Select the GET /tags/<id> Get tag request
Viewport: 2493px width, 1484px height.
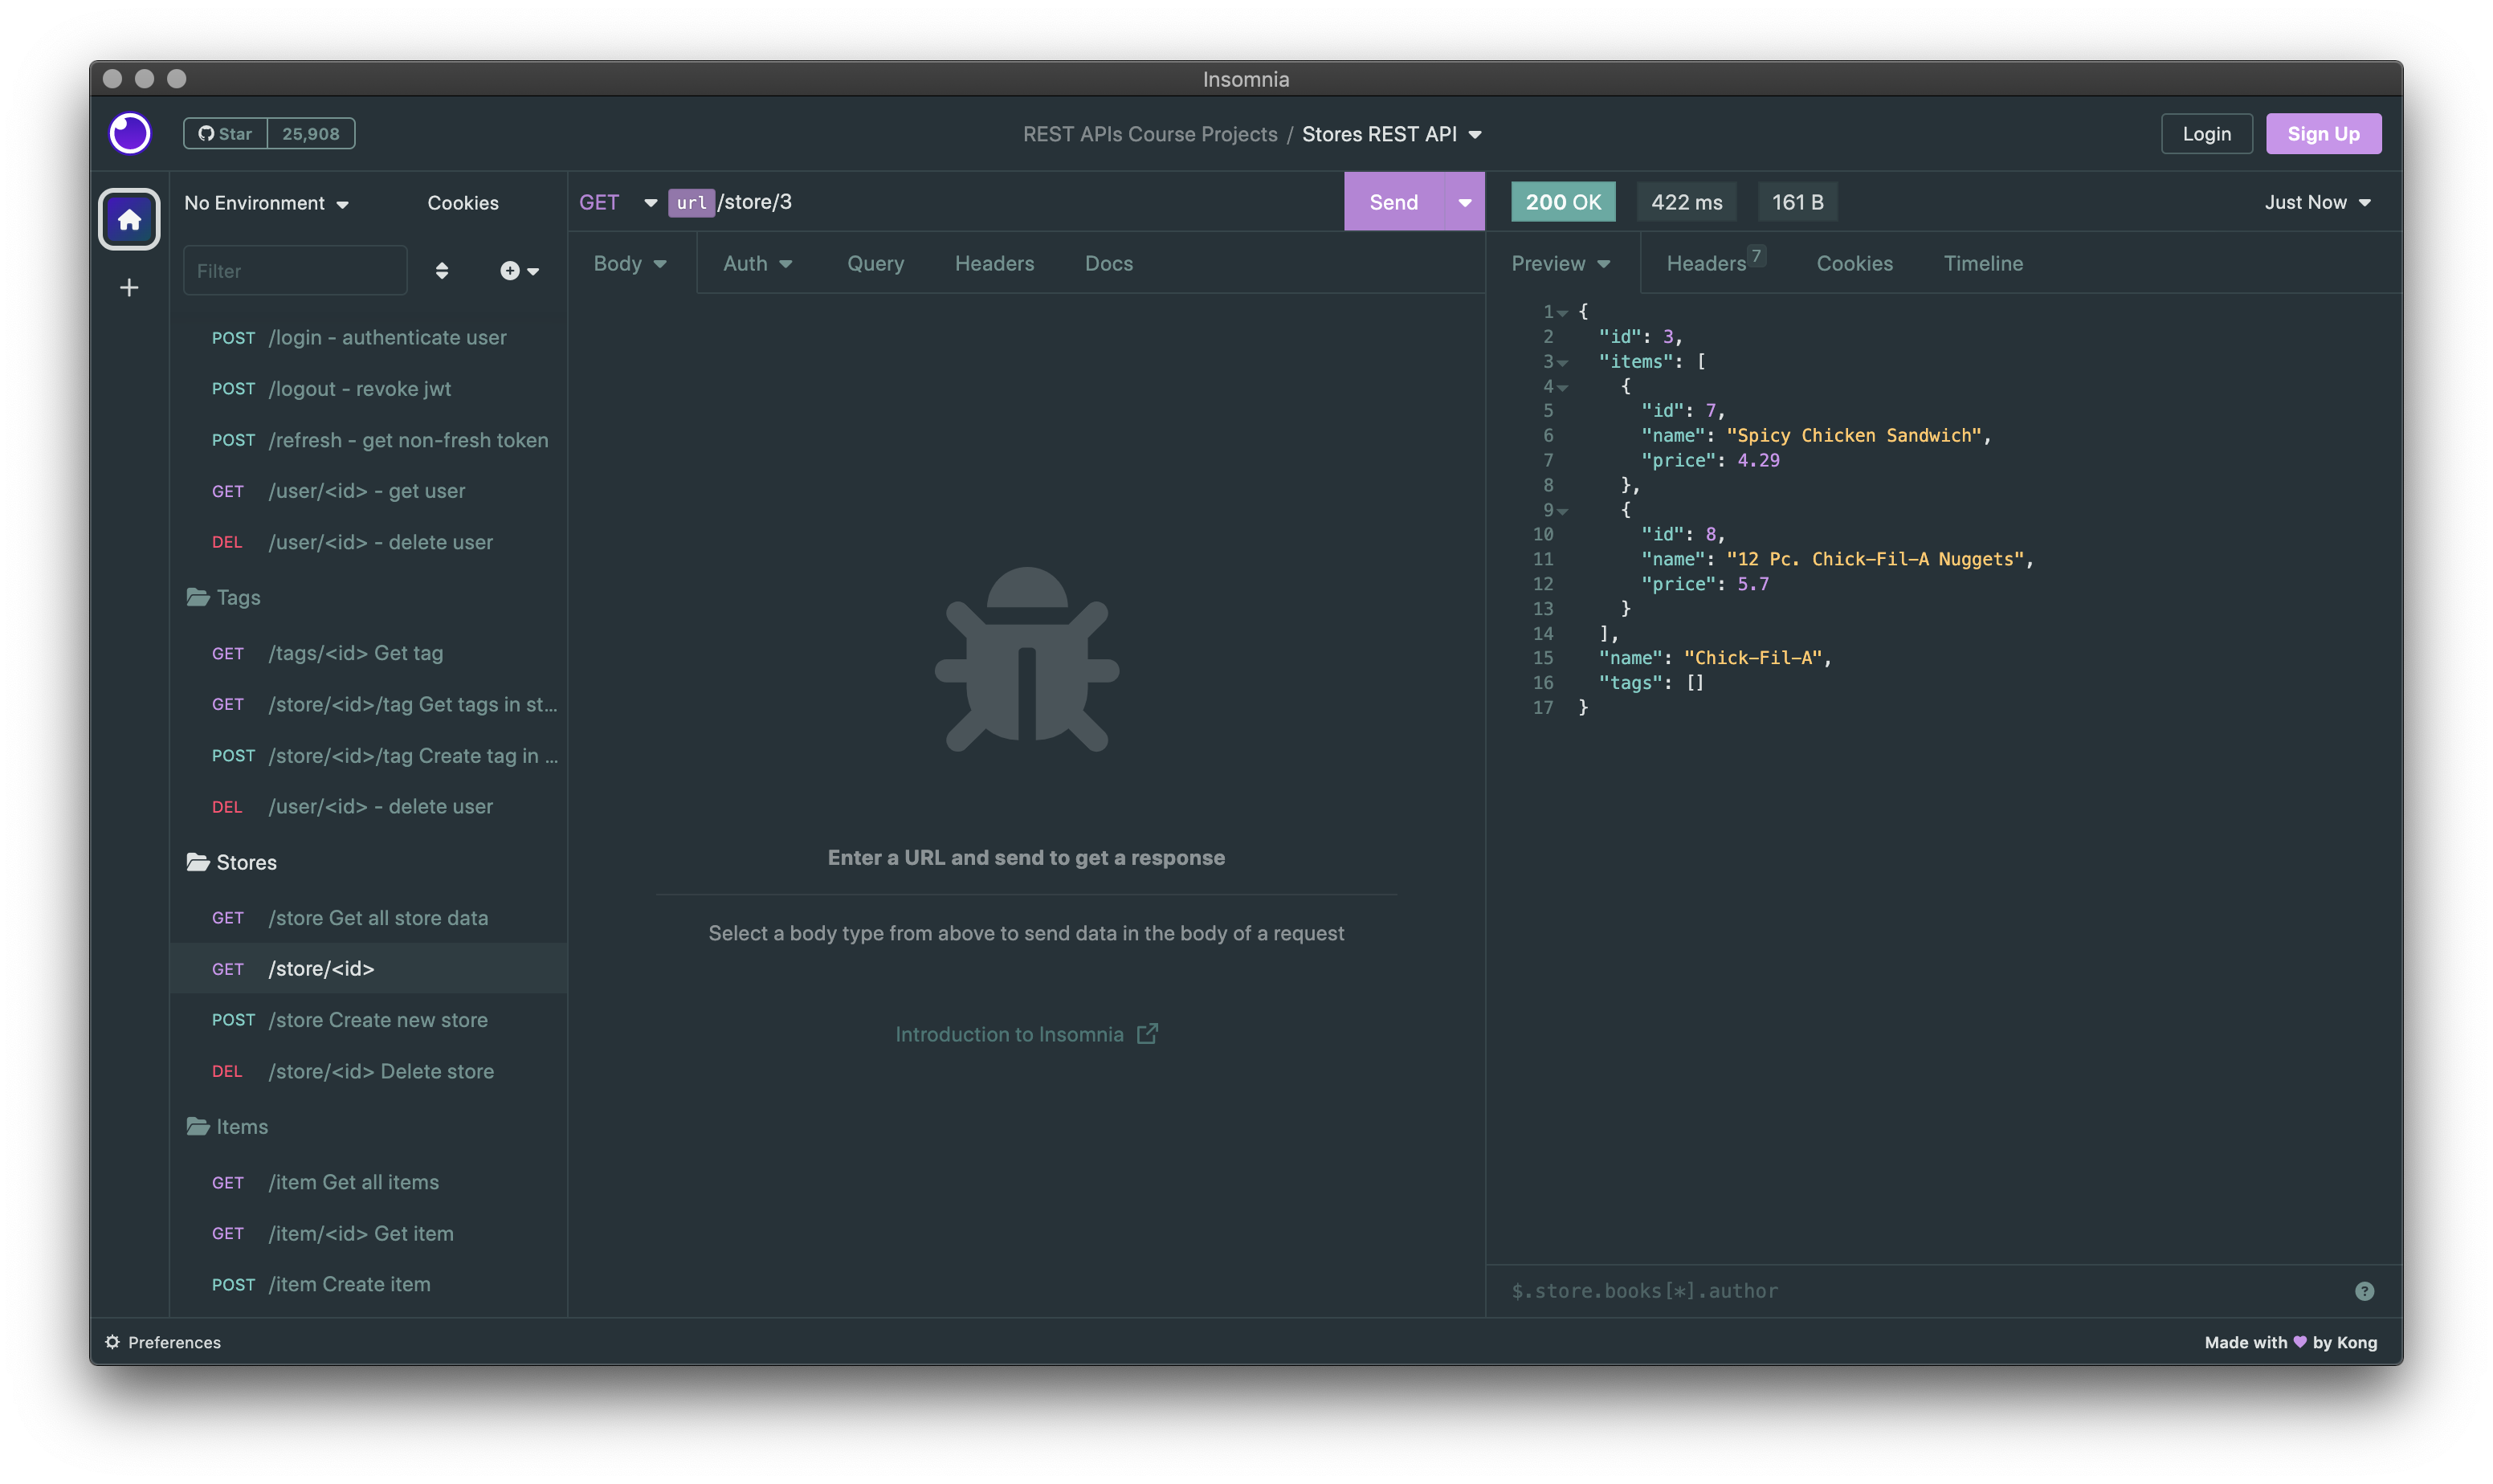click(369, 653)
